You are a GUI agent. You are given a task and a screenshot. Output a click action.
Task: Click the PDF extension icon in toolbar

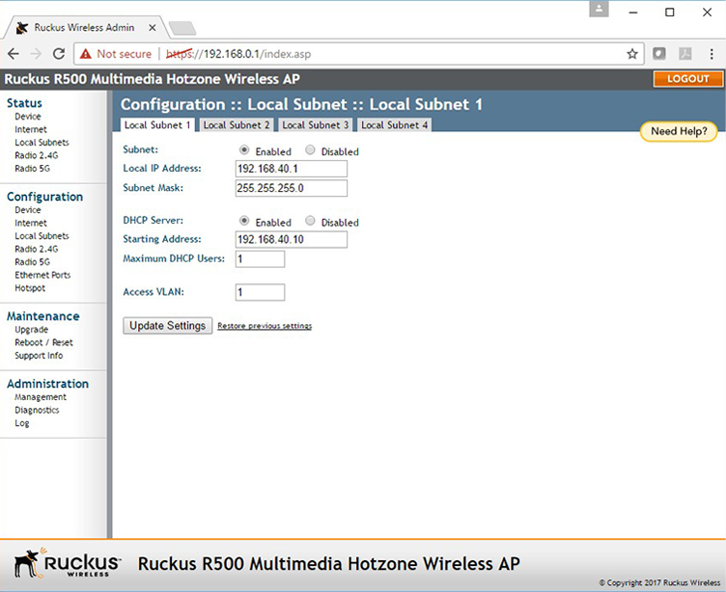[684, 54]
